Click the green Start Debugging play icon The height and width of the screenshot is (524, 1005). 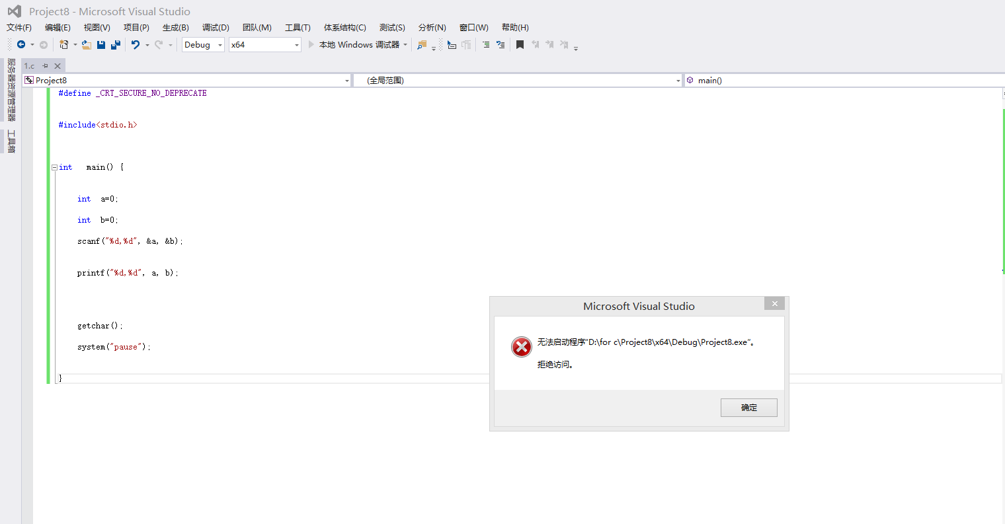tap(311, 45)
